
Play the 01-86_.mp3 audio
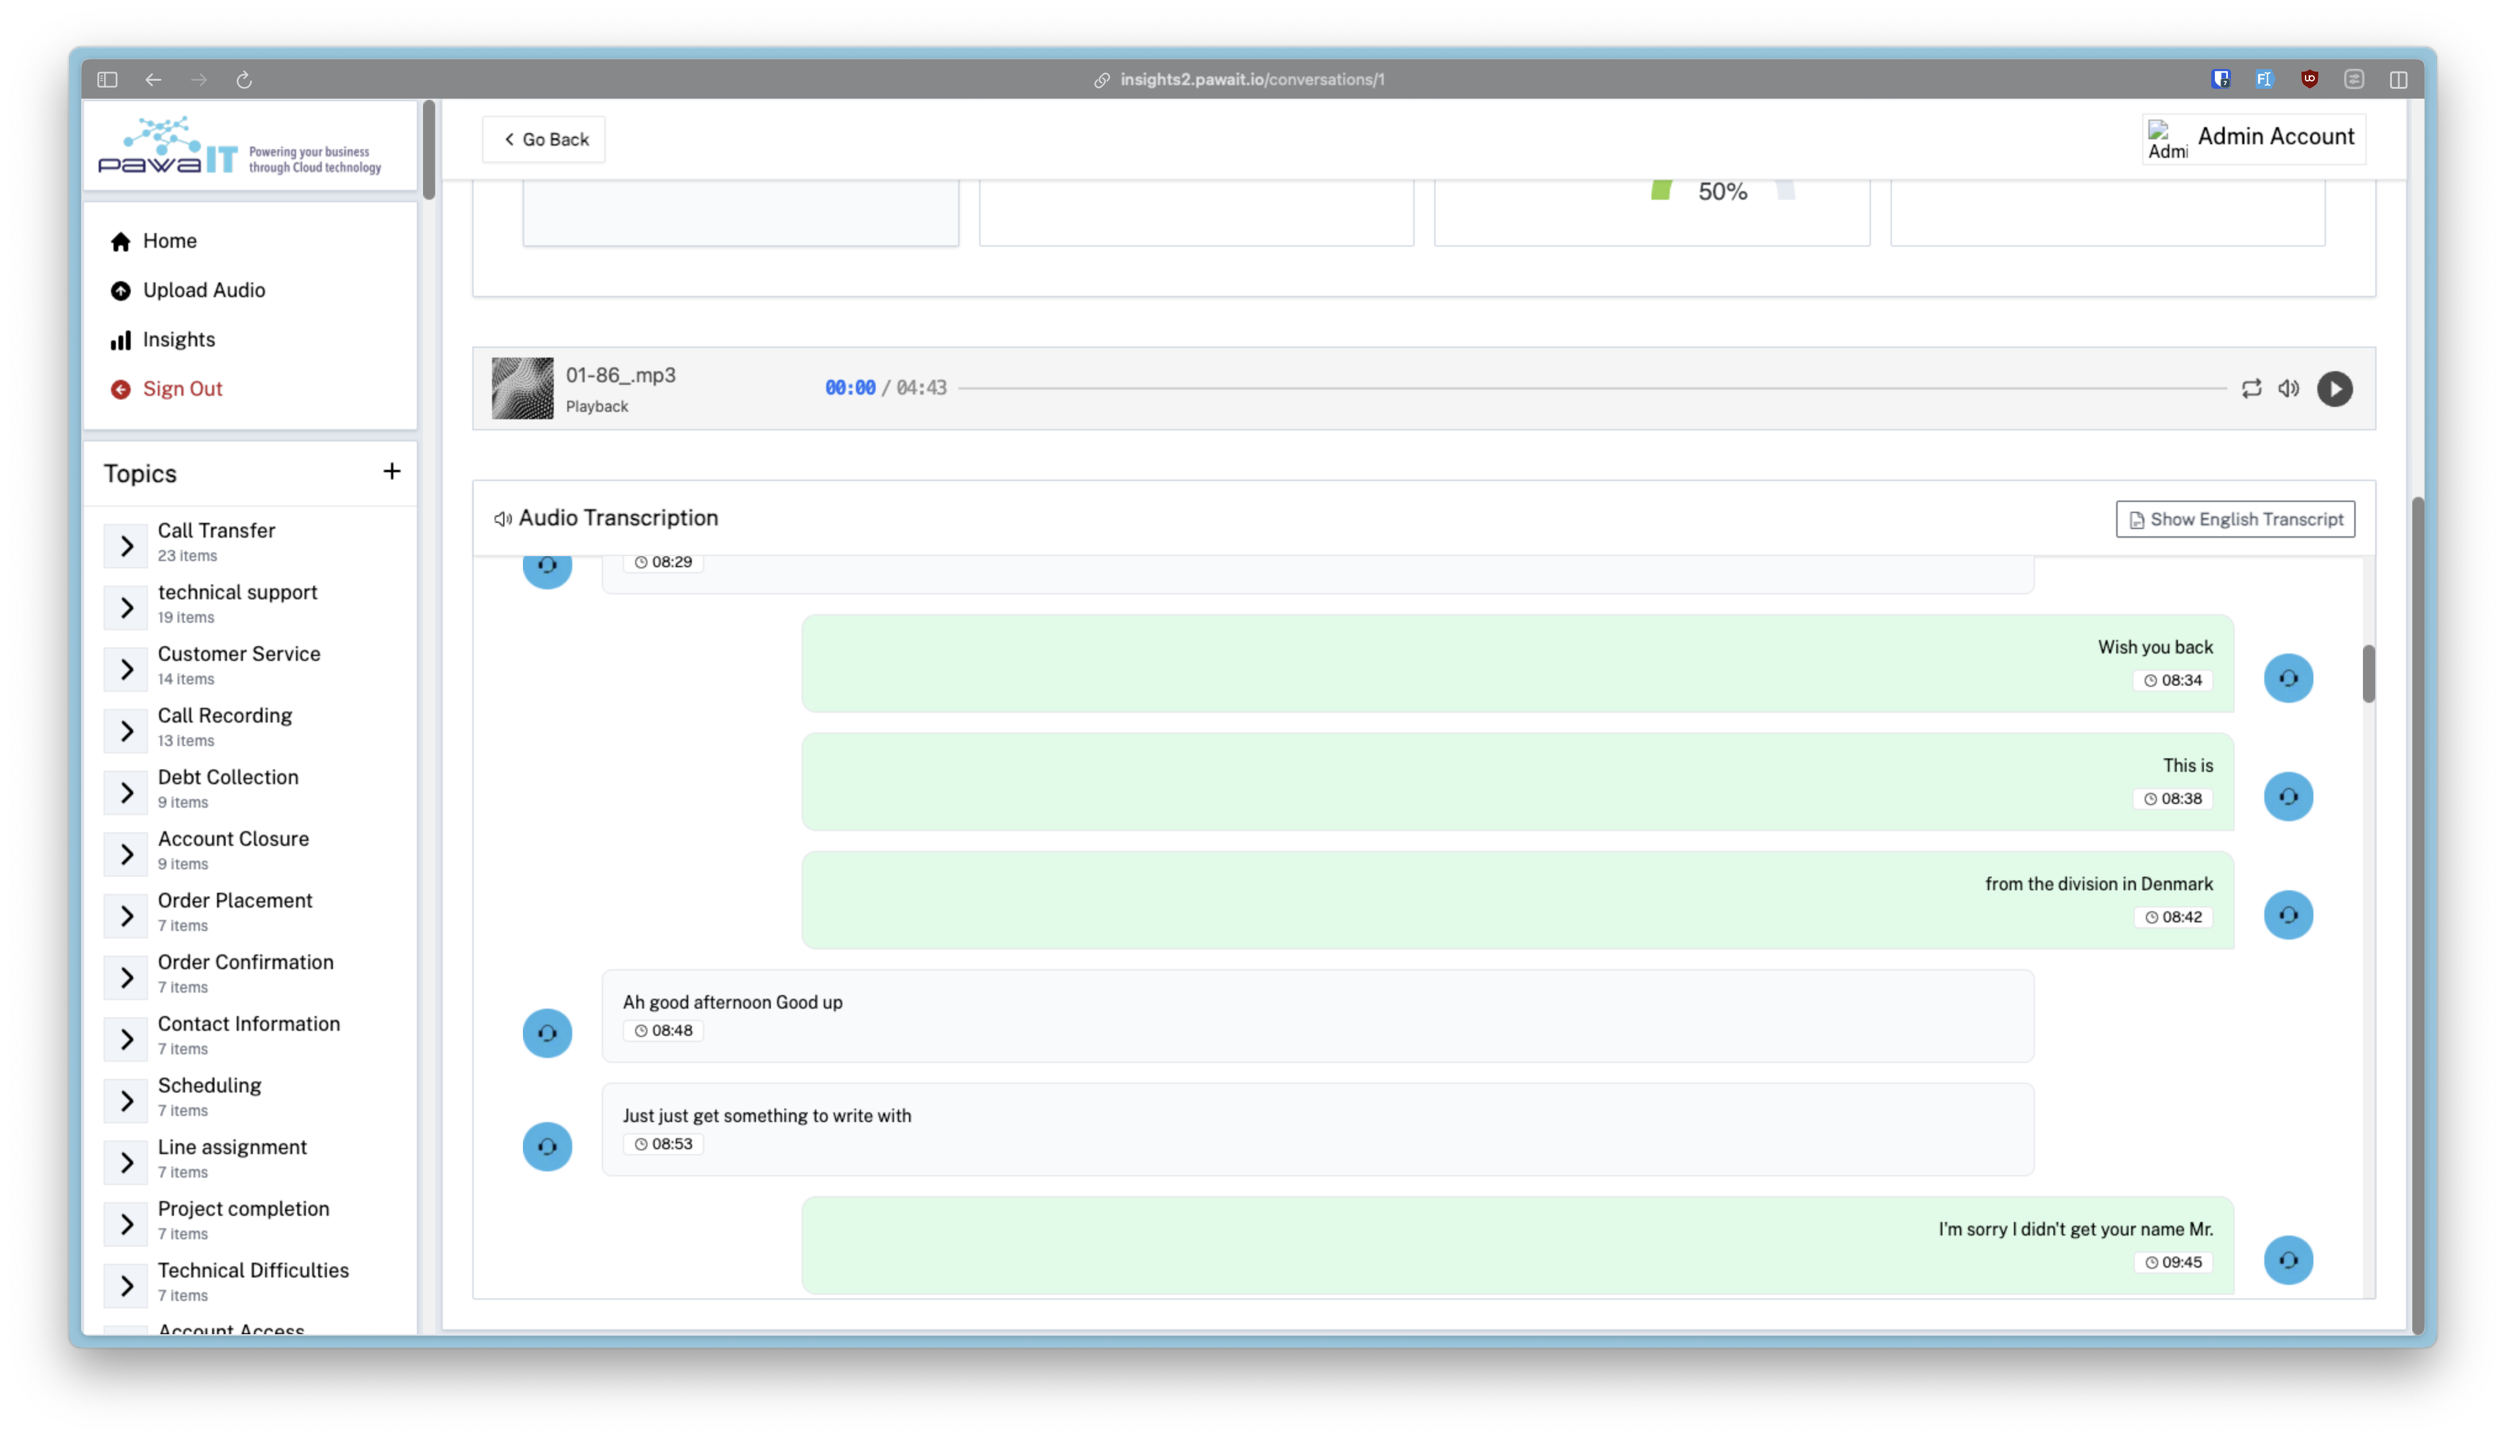pos(2334,388)
